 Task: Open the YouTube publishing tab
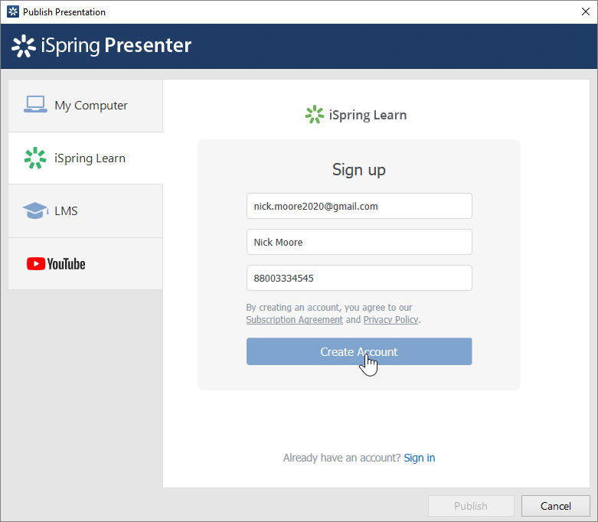point(86,264)
